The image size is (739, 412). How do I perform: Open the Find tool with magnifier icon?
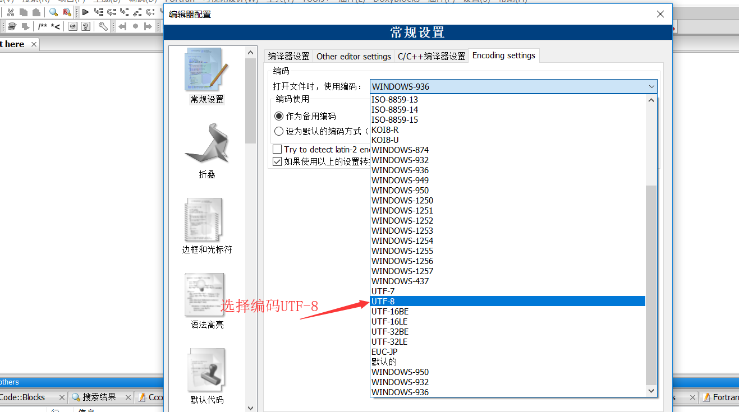53,12
